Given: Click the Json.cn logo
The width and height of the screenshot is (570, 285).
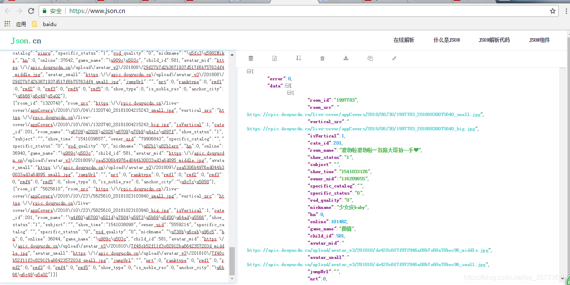Looking at the screenshot, I should (x=26, y=41).
